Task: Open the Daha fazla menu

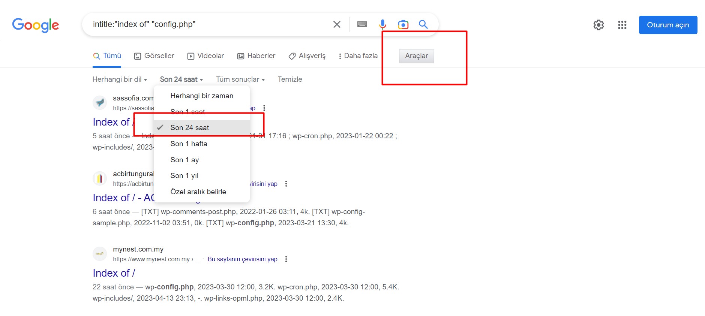Action: pyautogui.click(x=358, y=56)
